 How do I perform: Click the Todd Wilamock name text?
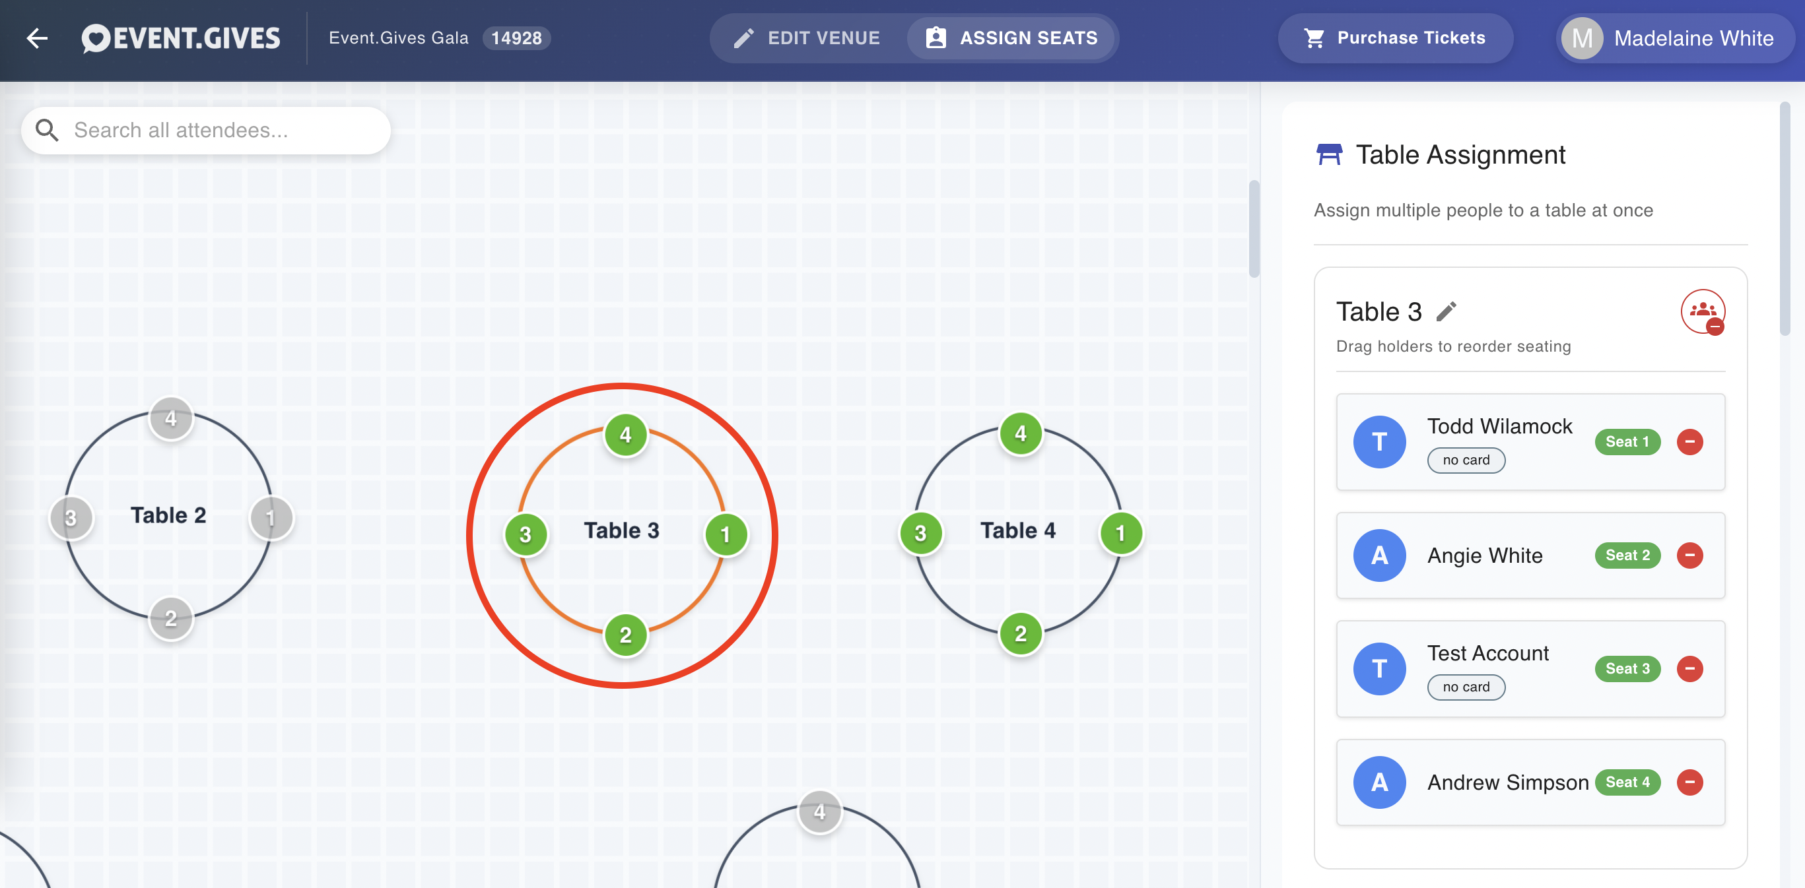[1499, 426]
